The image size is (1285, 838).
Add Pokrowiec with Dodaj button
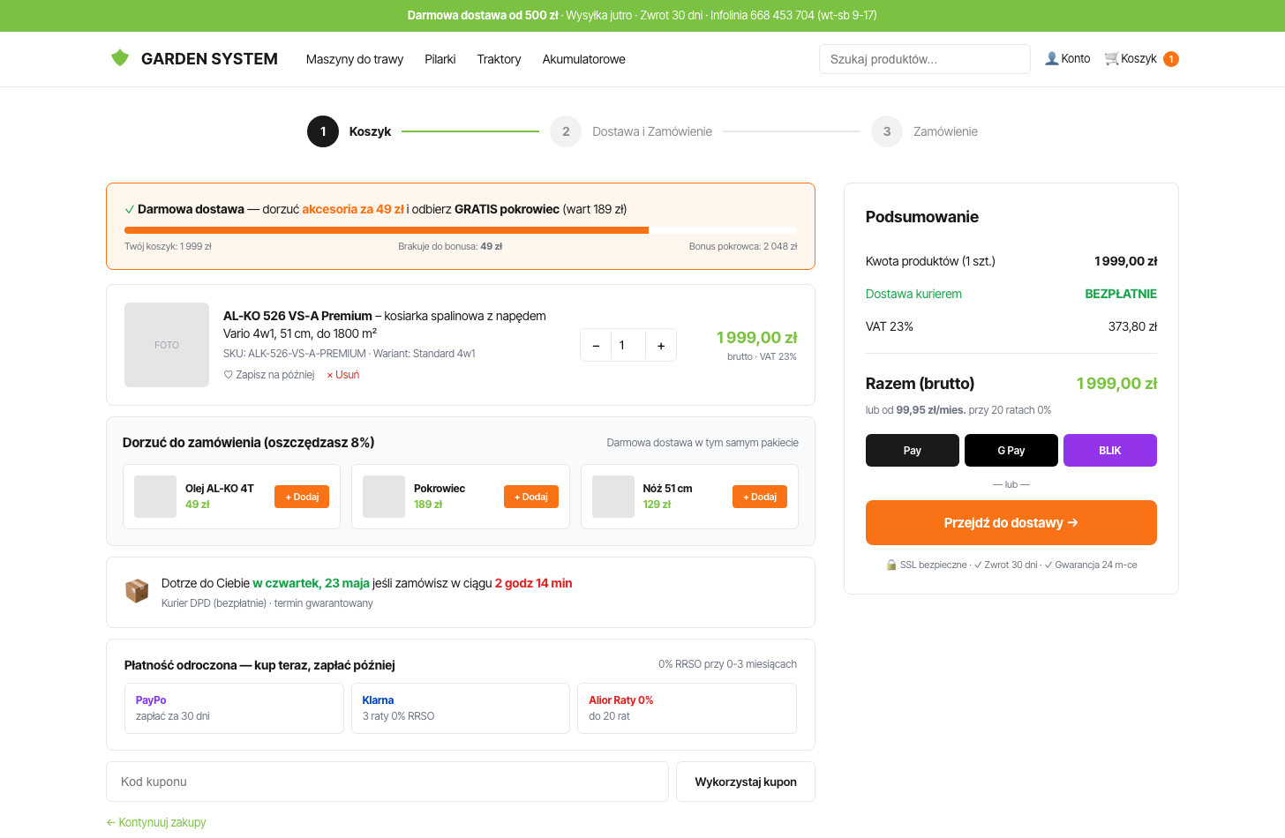(x=531, y=497)
